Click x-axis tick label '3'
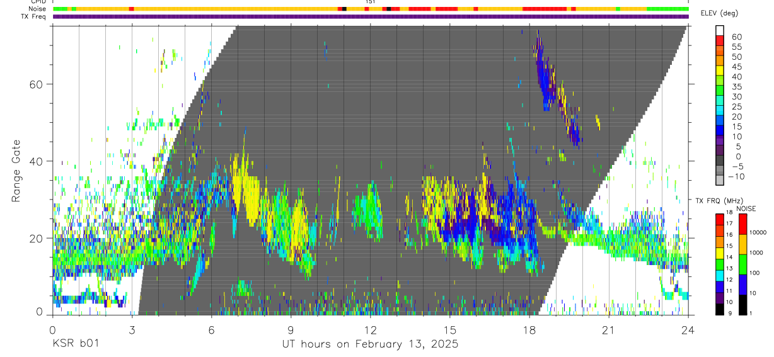This screenshot has width=774, height=357. (x=132, y=330)
